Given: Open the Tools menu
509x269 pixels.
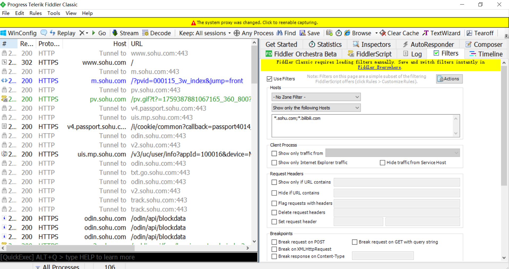Looking at the screenshot, I should pyautogui.click(x=54, y=13).
